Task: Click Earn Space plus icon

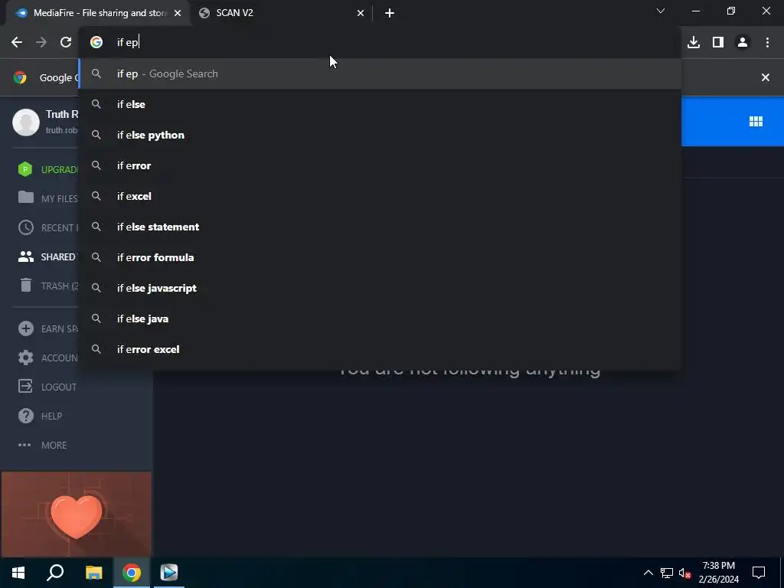Action: tap(25, 328)
